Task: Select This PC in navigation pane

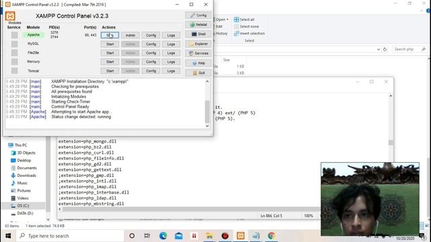Action: click(x=18, y=145)
